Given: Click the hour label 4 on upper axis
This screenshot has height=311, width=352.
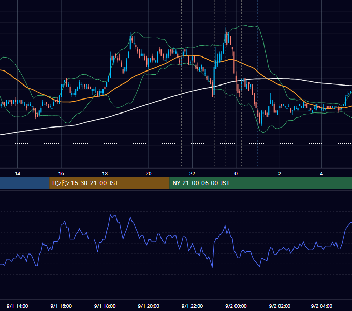Looking at the screenshot, I should click(x=321, y=174).
